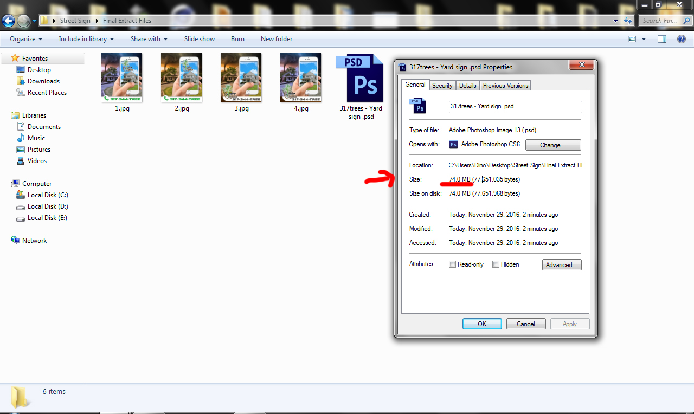Screen dimensions: 694x414
Task: Close the Properties dialog with X
Action: pos(582,65)
